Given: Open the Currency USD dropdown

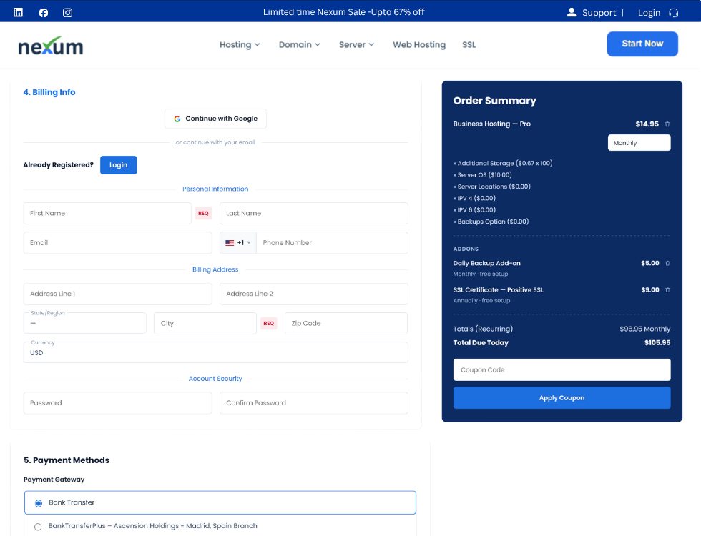Looking at the screenshot, I should point(215,352).
